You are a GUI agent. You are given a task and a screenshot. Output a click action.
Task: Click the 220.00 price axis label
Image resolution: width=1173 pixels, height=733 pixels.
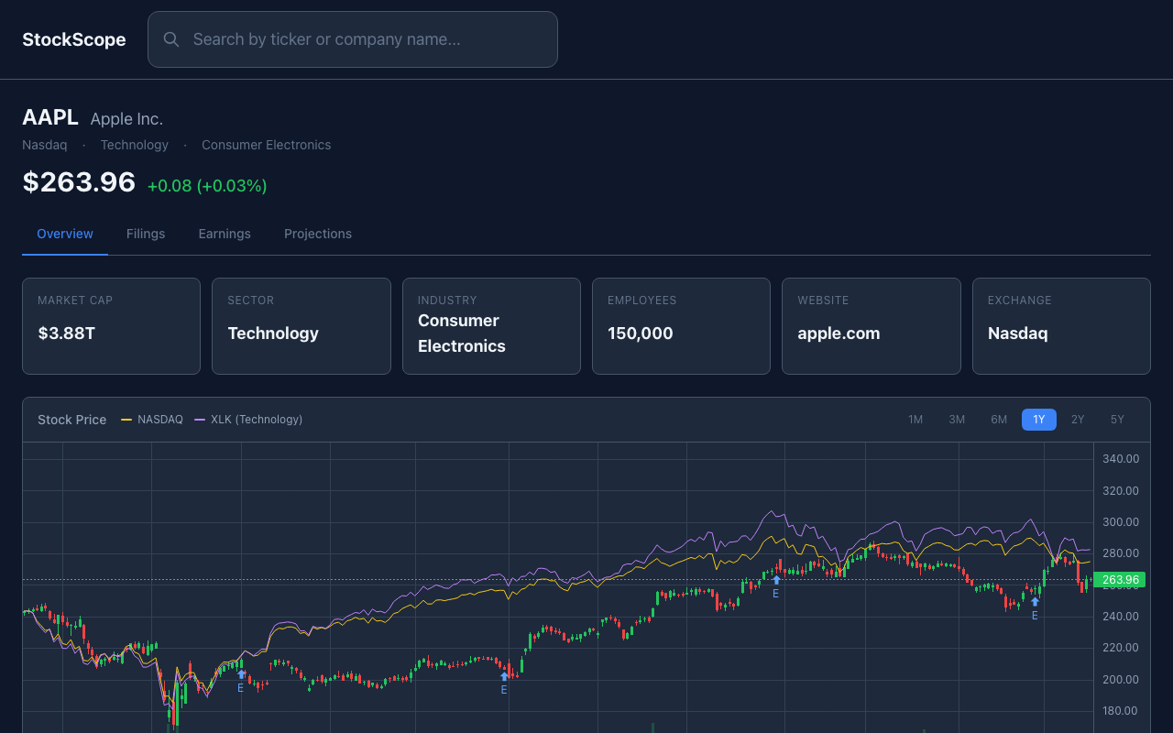(1120, 648)
